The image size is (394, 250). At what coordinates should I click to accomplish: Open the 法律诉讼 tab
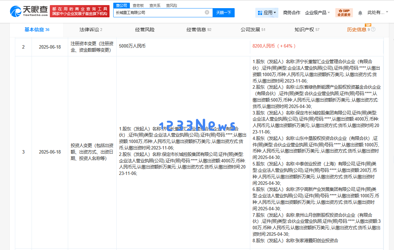point(91,30)
